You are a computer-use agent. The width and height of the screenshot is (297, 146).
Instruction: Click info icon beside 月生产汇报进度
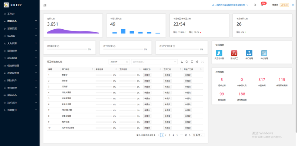pos(174,46)
